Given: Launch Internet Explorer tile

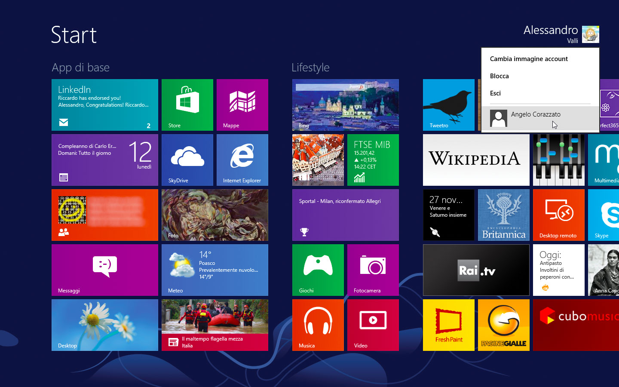Looking at the screenshot, I should pos(242,160).
